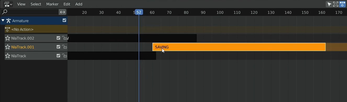Screen dimensions: 347x102
Task: Uncheck the NlaTrack mute checkbox
Action: click(x=58, y=56)
